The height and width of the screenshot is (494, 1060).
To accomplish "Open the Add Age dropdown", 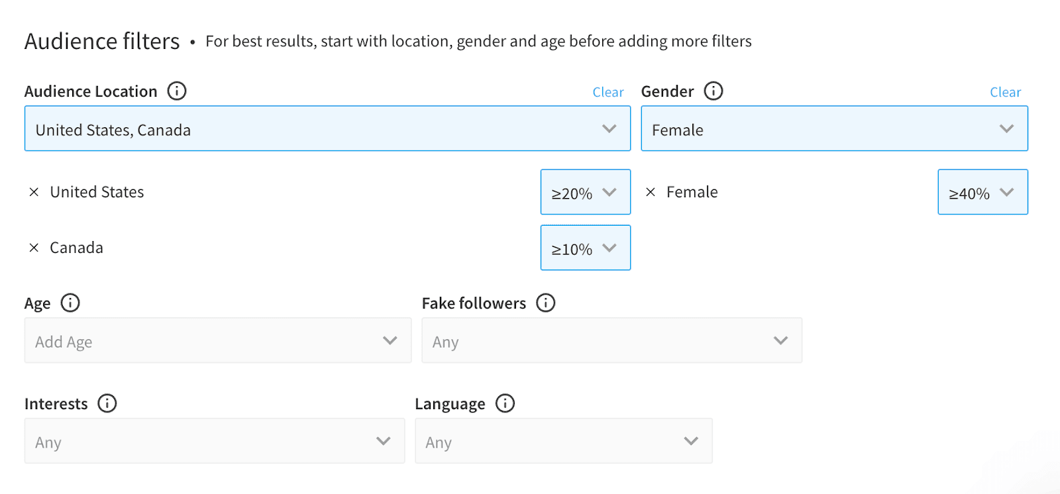I will coord(217,340).
